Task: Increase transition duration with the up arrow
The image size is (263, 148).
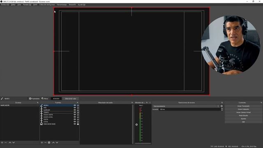Action: tap(222, 109)
